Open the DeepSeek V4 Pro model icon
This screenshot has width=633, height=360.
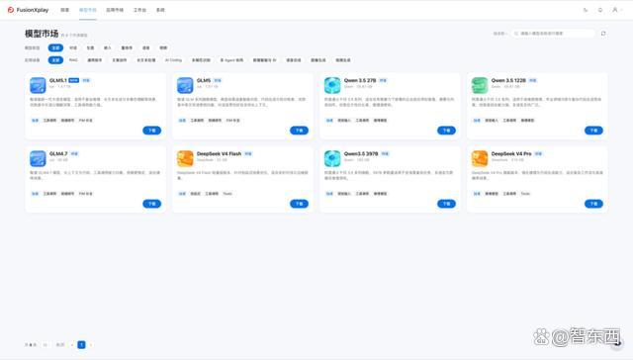click(x=480, y=158)
